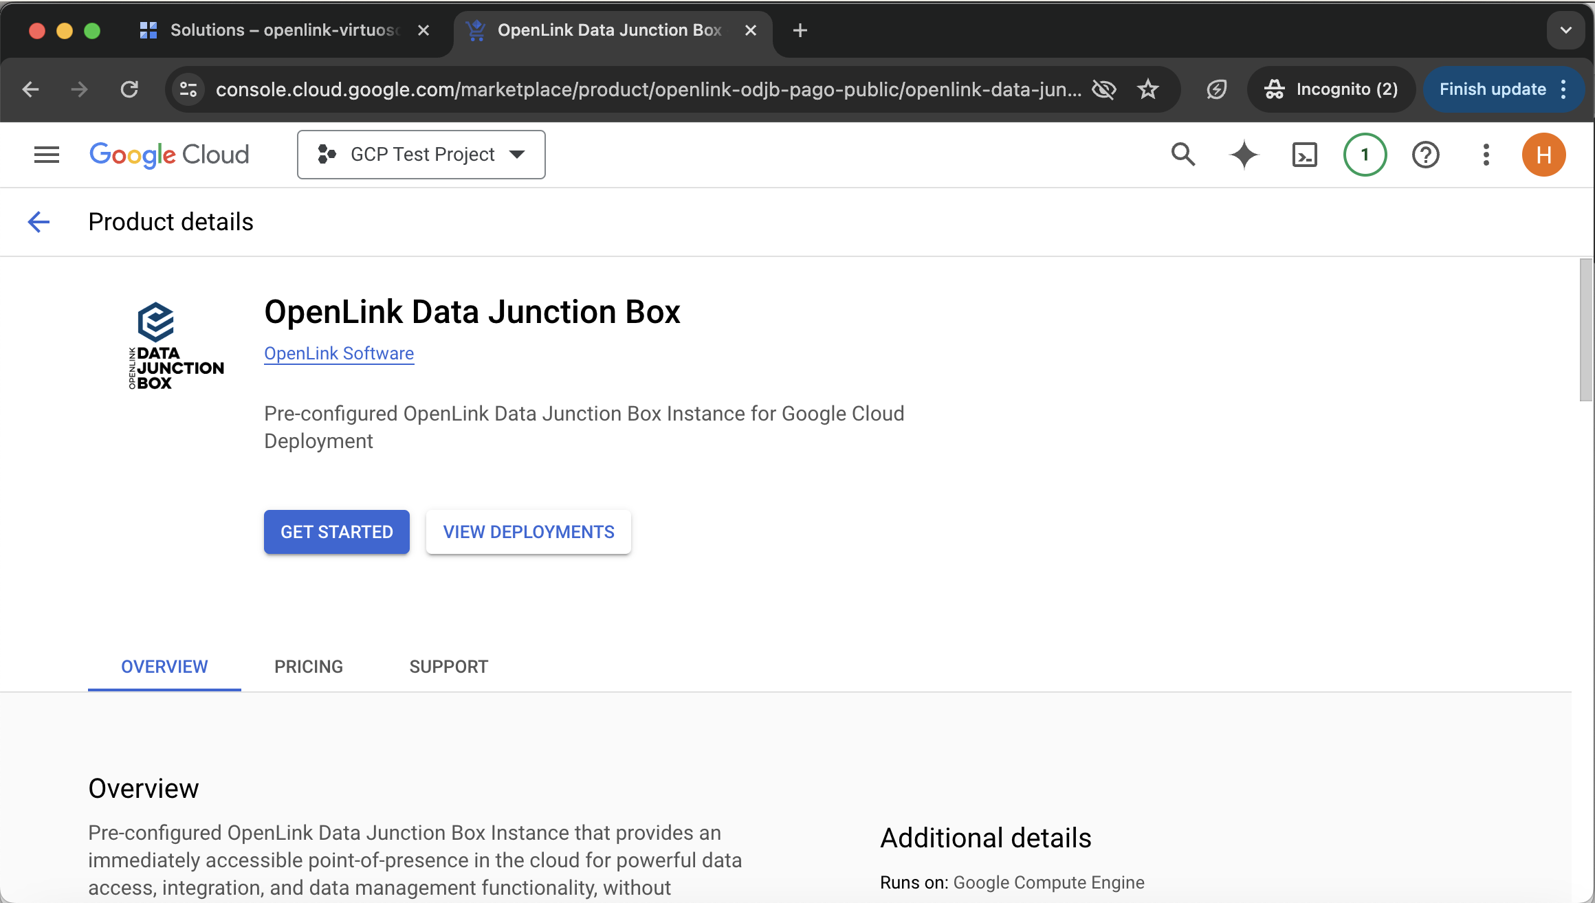This screenshot has width=1595, height=903.
Task: Click the Finish update button
Action: [x=1493, y=89]
